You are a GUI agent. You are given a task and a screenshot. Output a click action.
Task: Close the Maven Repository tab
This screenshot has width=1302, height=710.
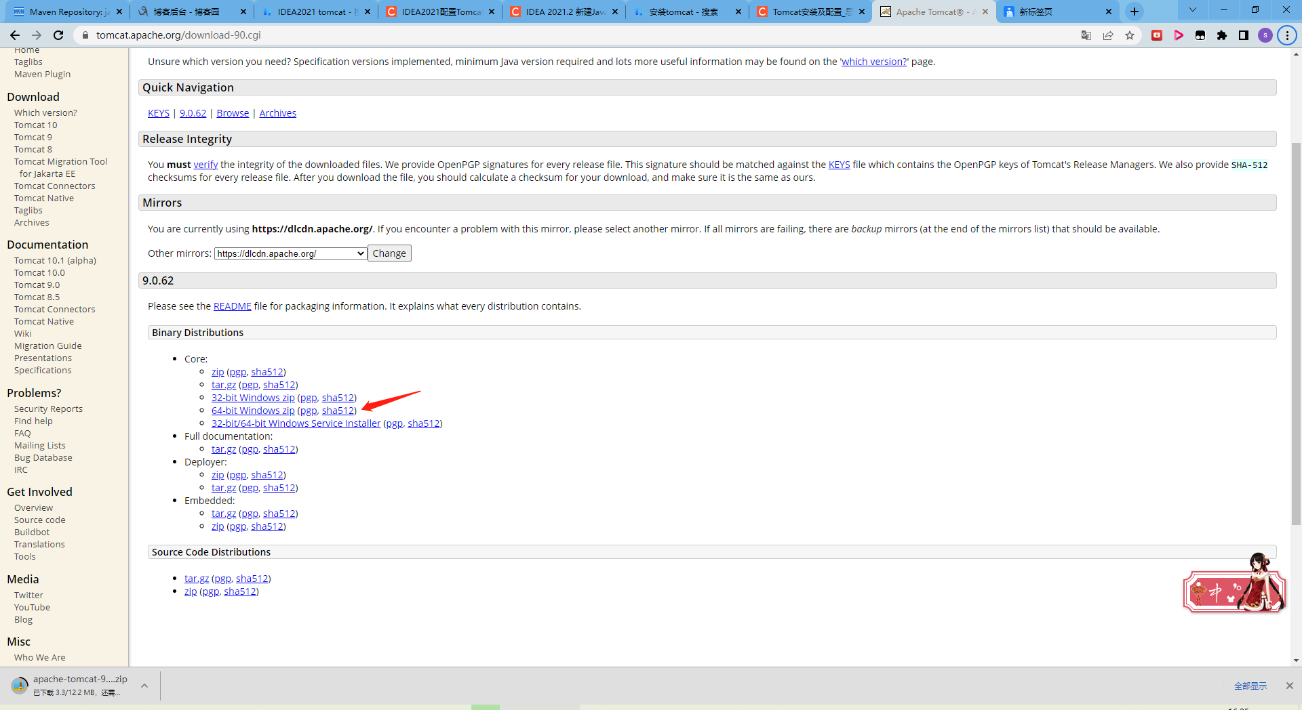[119, 12]
